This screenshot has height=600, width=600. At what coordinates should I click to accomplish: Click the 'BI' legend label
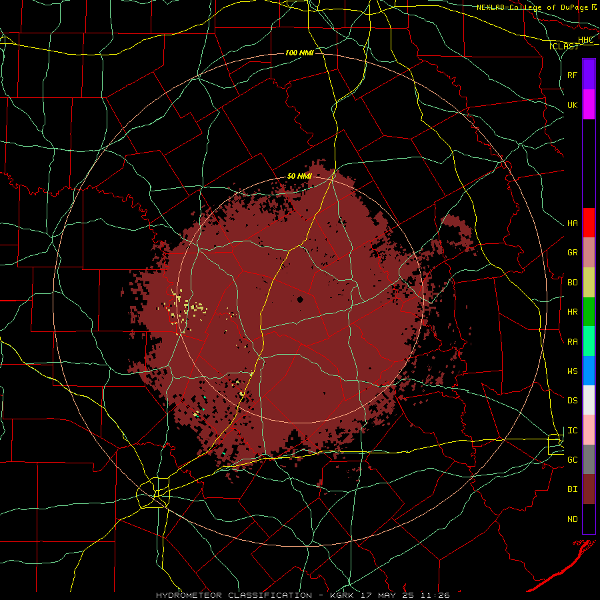point(572,489)
